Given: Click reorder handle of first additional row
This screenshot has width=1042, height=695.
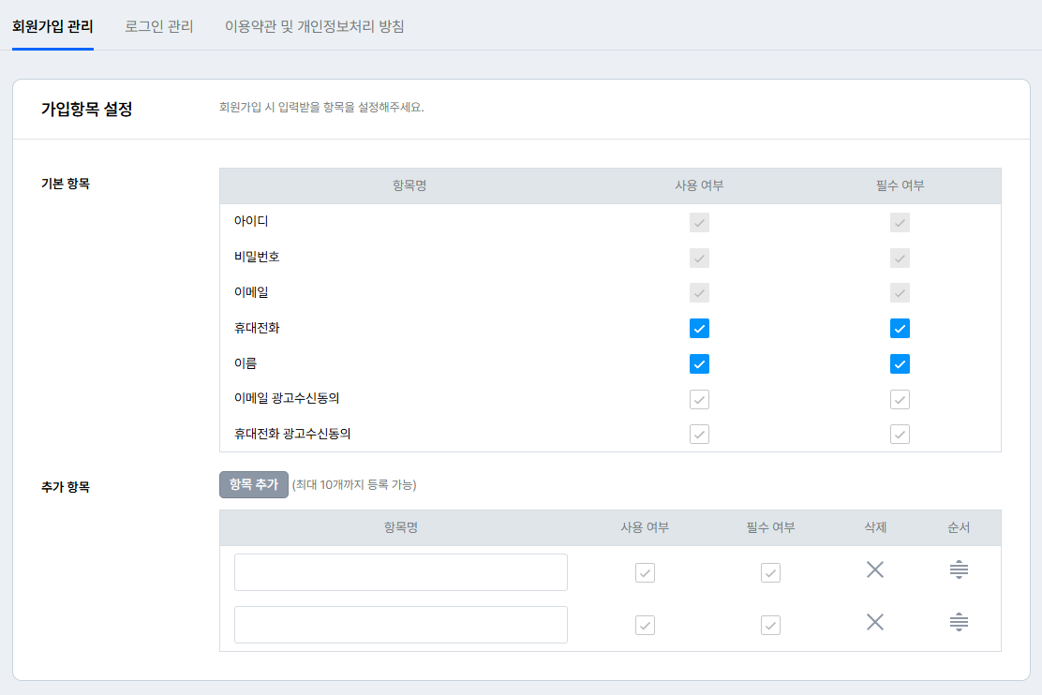Looking at the screenshot, I should point(959,569).
